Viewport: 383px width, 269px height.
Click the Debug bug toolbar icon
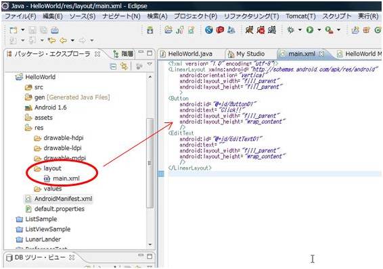click(291, 30)
